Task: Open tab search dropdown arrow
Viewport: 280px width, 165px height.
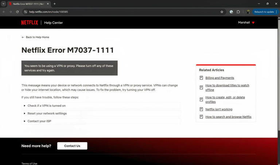Action: (x=3, y=4)
